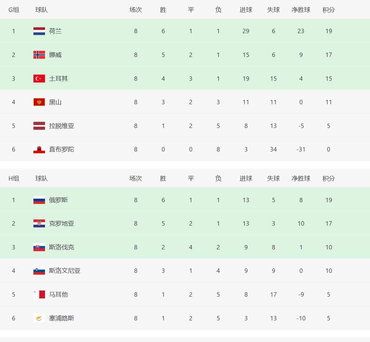Click the Malta flag icon

tap(39, 294)
